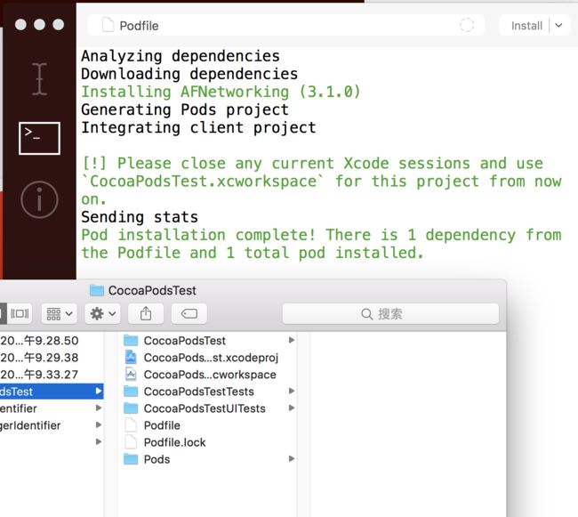Select the CocoaPodsTestTests folder
The height and width of the screenshot is (517, 578).
(x=208, y=392)
